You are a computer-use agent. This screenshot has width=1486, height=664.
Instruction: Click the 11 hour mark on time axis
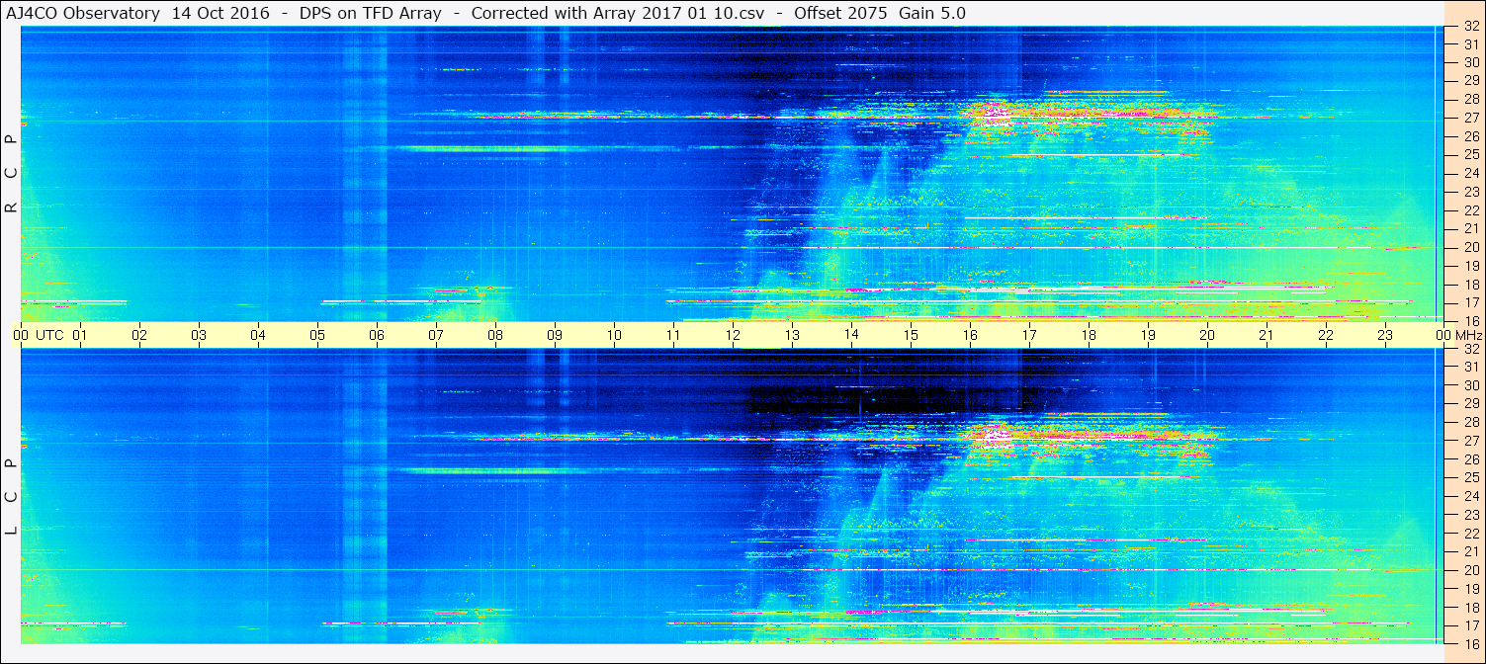[673, 335]
